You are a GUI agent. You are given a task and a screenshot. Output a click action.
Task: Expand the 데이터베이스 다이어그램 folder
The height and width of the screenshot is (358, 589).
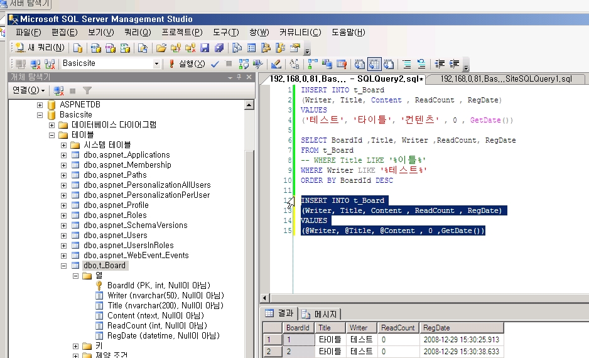(52, 125)
